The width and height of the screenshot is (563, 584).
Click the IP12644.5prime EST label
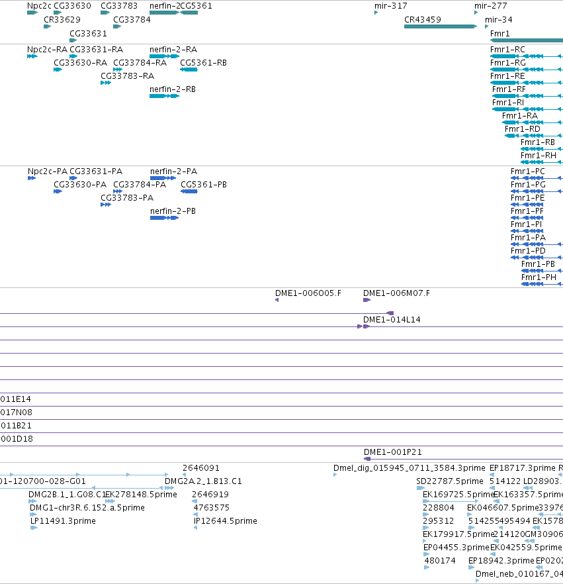click(x=225, y=520)
